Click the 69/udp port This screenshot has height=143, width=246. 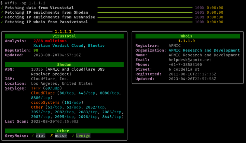52,88
